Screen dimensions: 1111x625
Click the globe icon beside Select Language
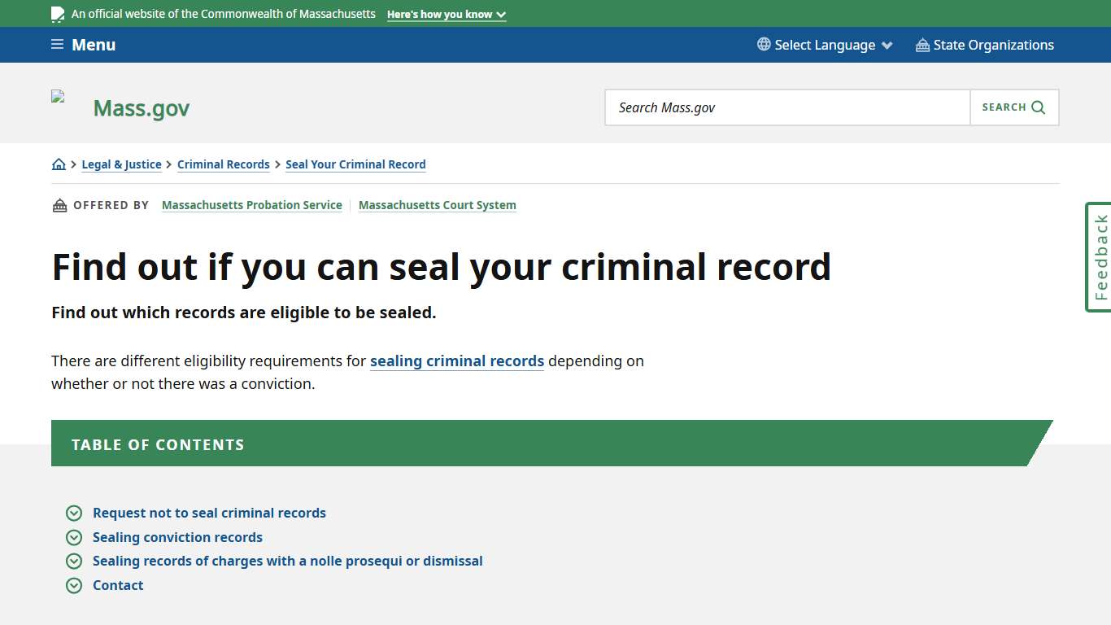point(762,45)
